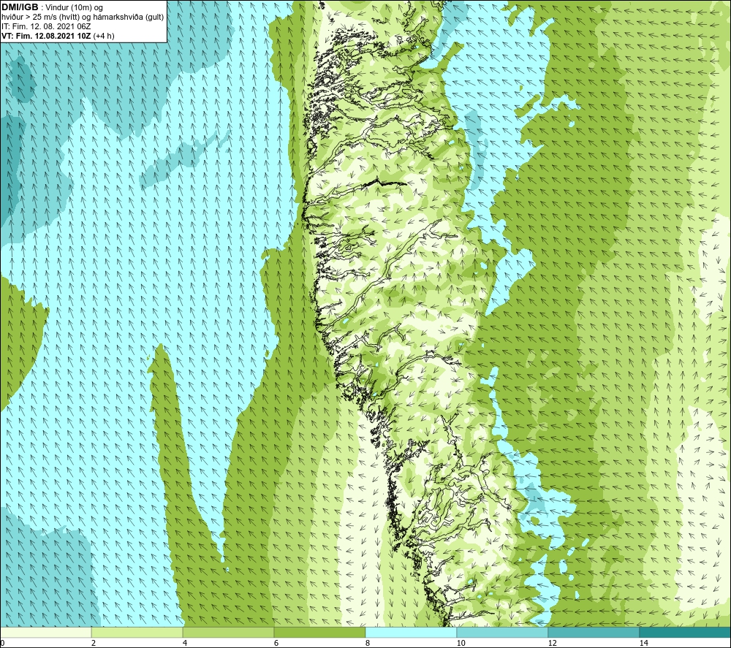Screen dimensions: 731x648
Task: Click the 12–14 m/s darker teal swatch
Action: [x=594, y=633]
